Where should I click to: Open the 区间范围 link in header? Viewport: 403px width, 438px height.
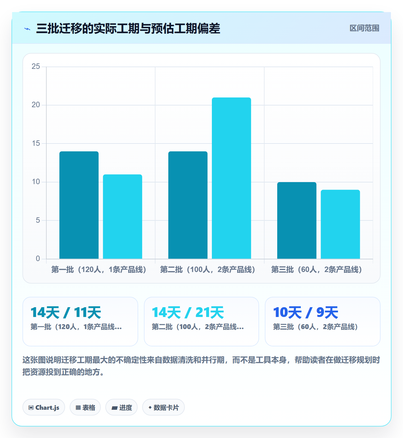coord(364,28)
